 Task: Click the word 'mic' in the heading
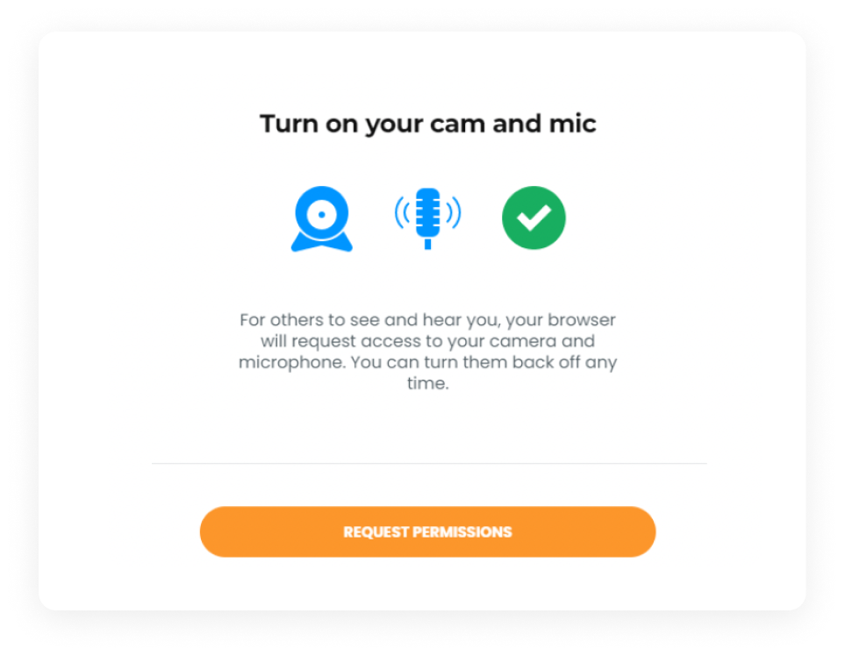click(x=572, y=124)
